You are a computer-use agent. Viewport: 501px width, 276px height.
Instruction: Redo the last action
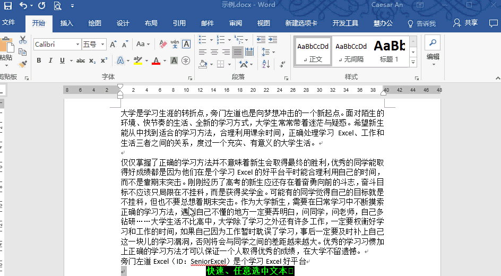point(42,5)
